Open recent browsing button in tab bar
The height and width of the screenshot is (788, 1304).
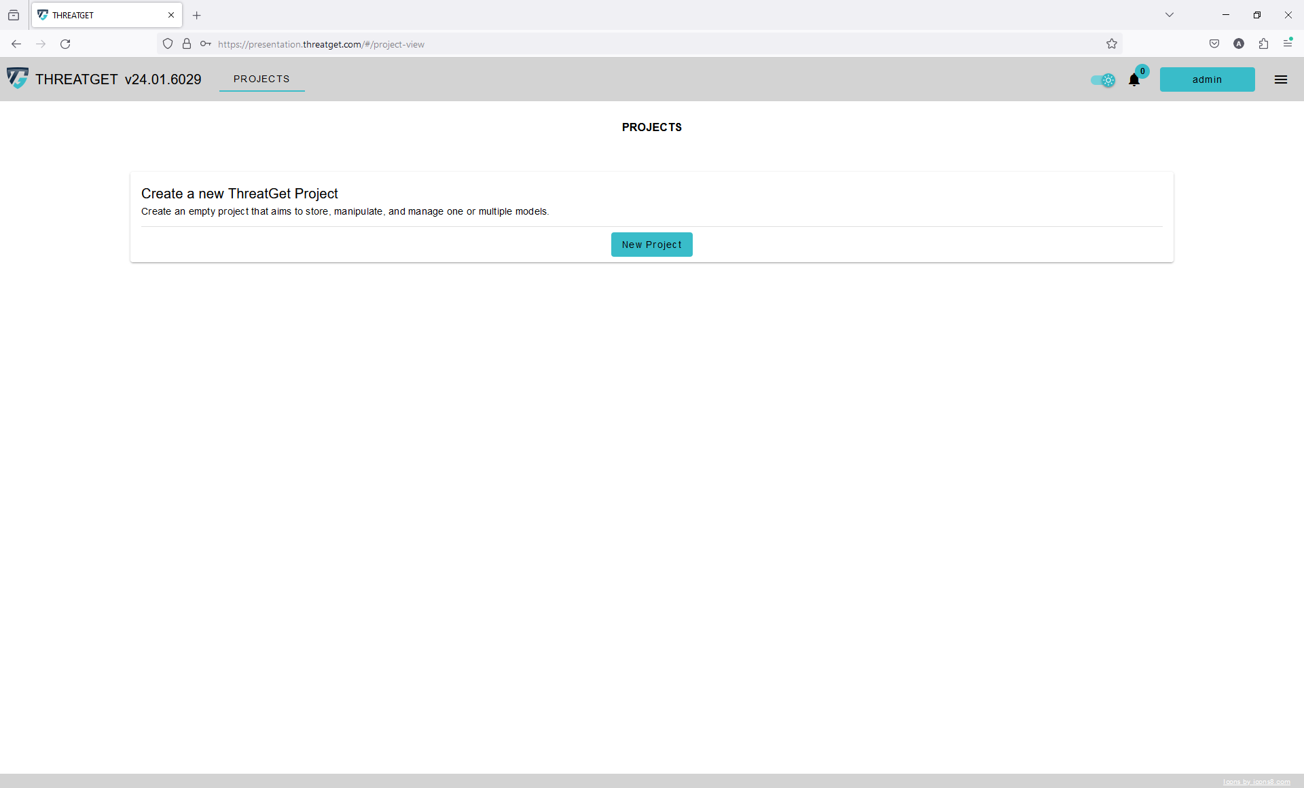coord(14,15)
